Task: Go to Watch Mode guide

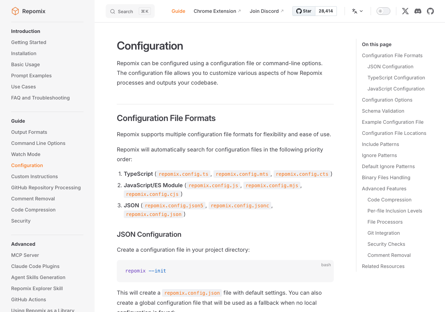Action: pyautogui.click(x=26, y=154)
